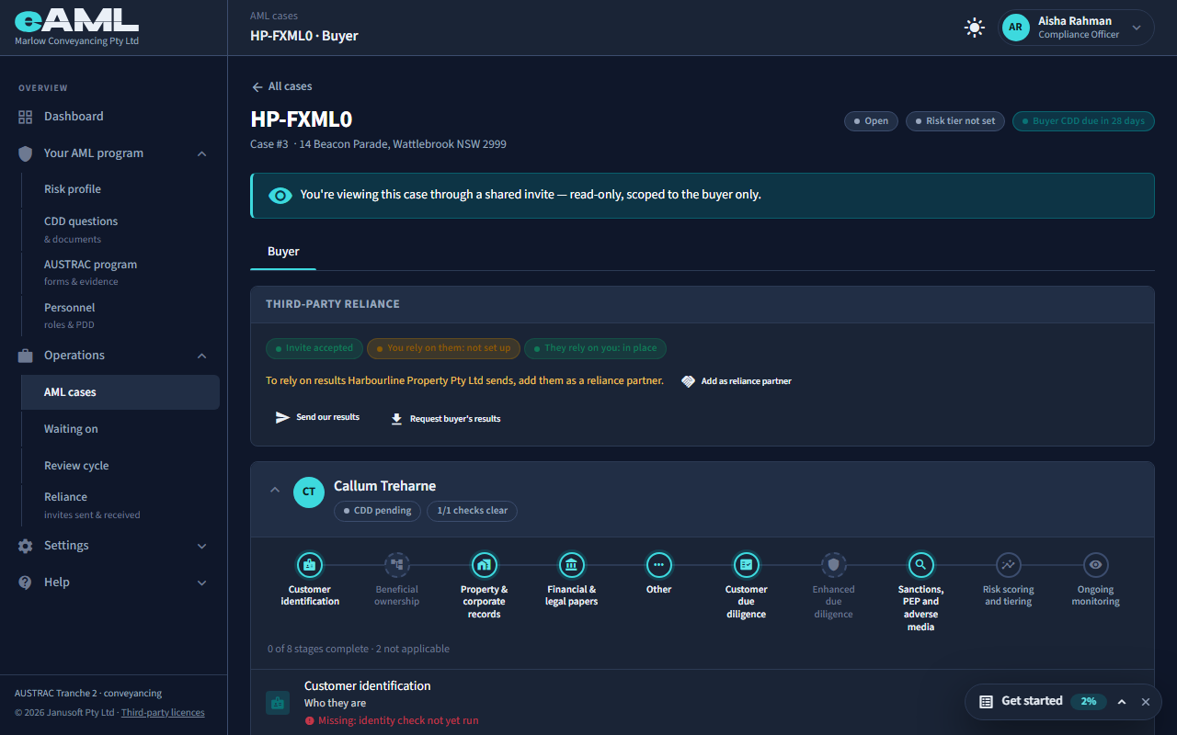Open Risk profile page
Screen dimensions: 1177x735
click(120, 189)
